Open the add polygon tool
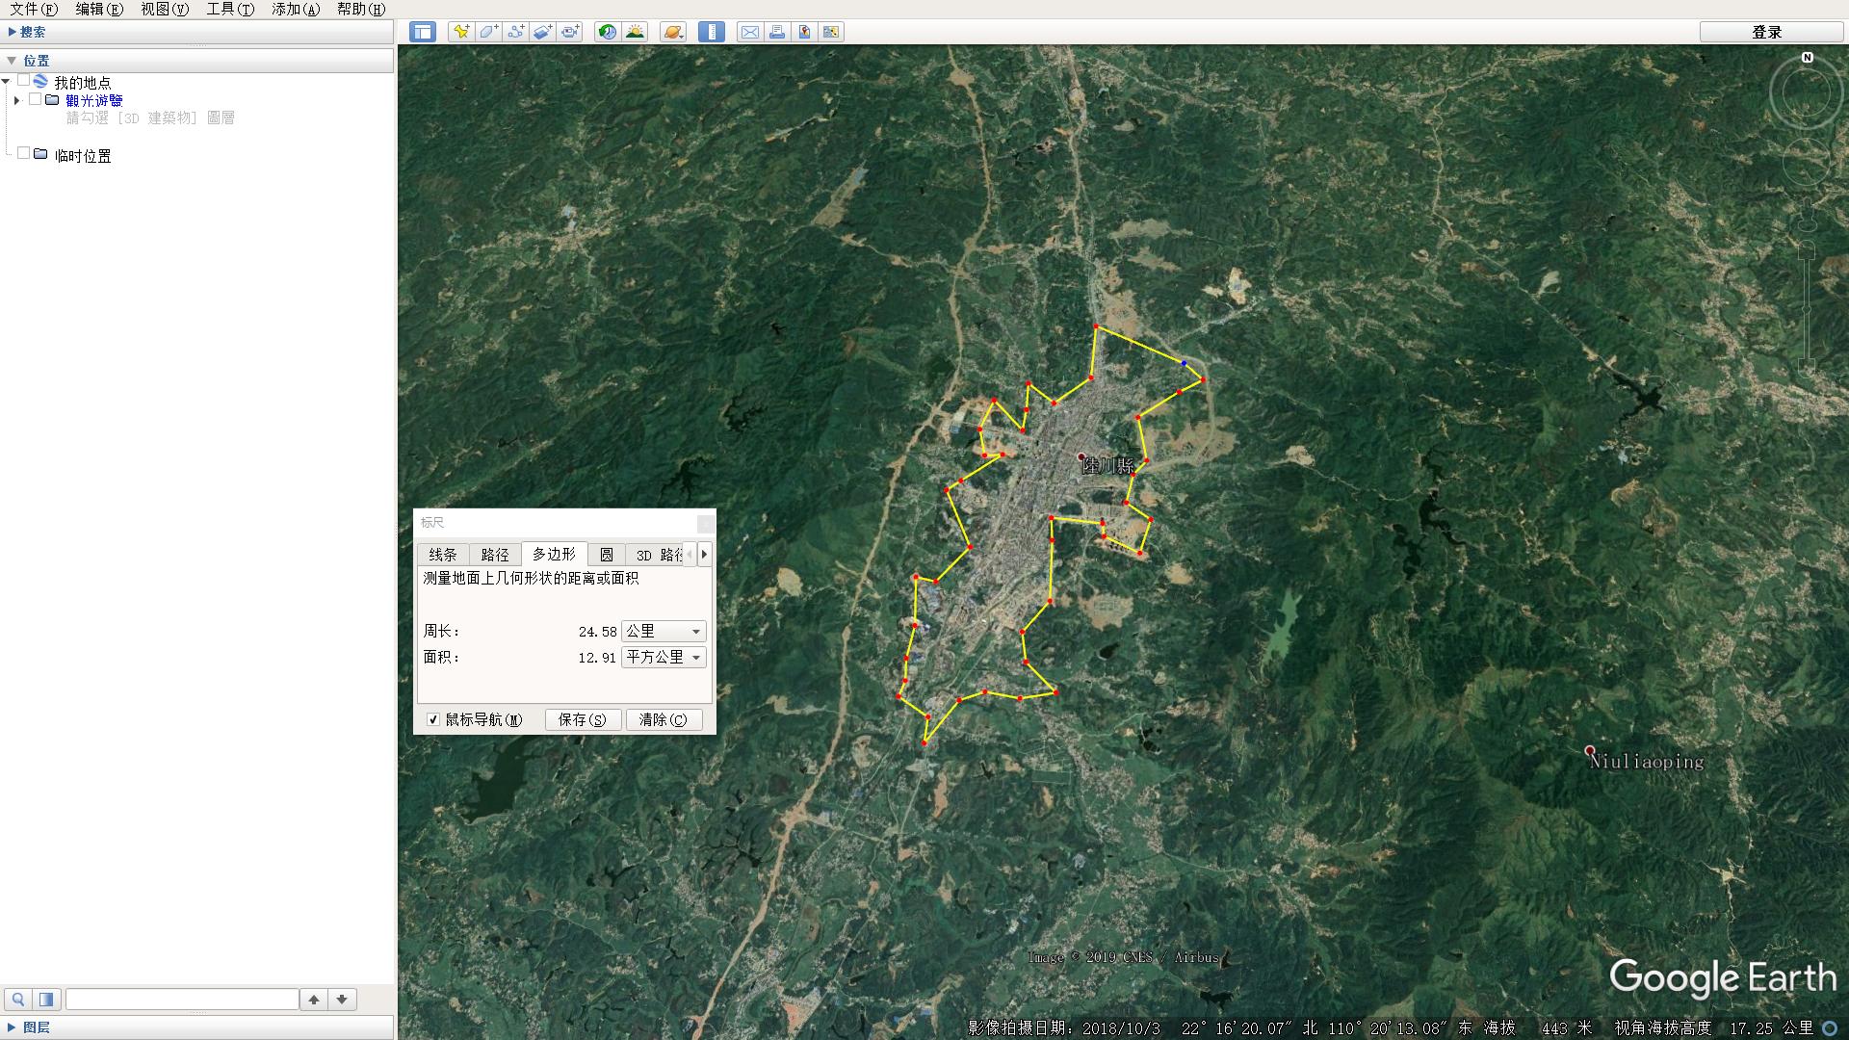Image resolution: width=1849 pixels, height=1040 pixels. coord(487,32)
